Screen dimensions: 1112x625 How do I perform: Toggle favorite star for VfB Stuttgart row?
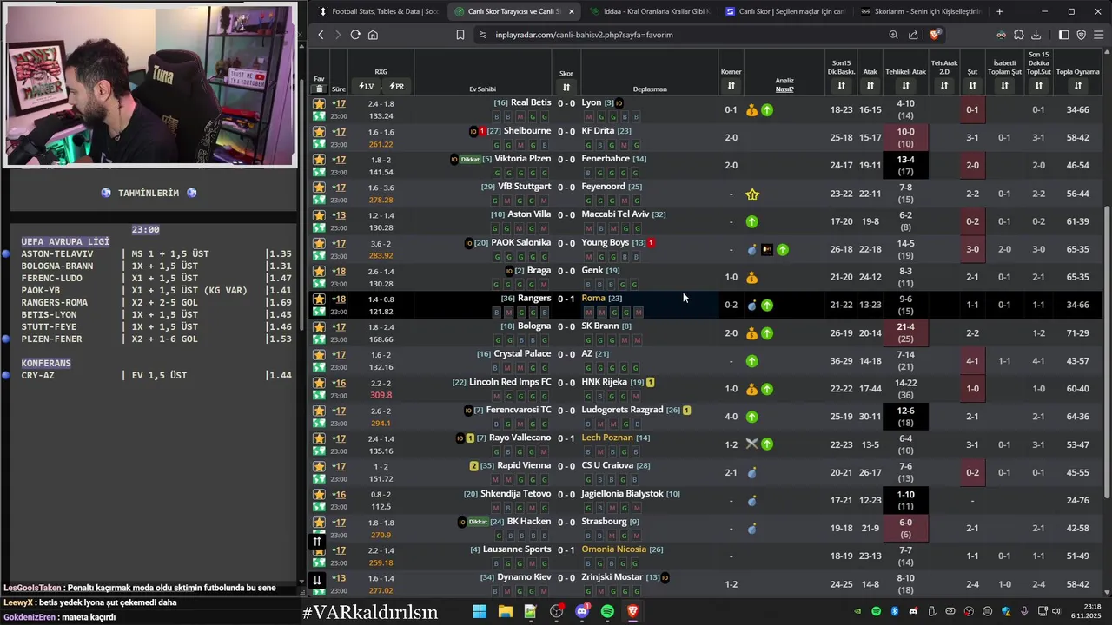tap(320, 187)
